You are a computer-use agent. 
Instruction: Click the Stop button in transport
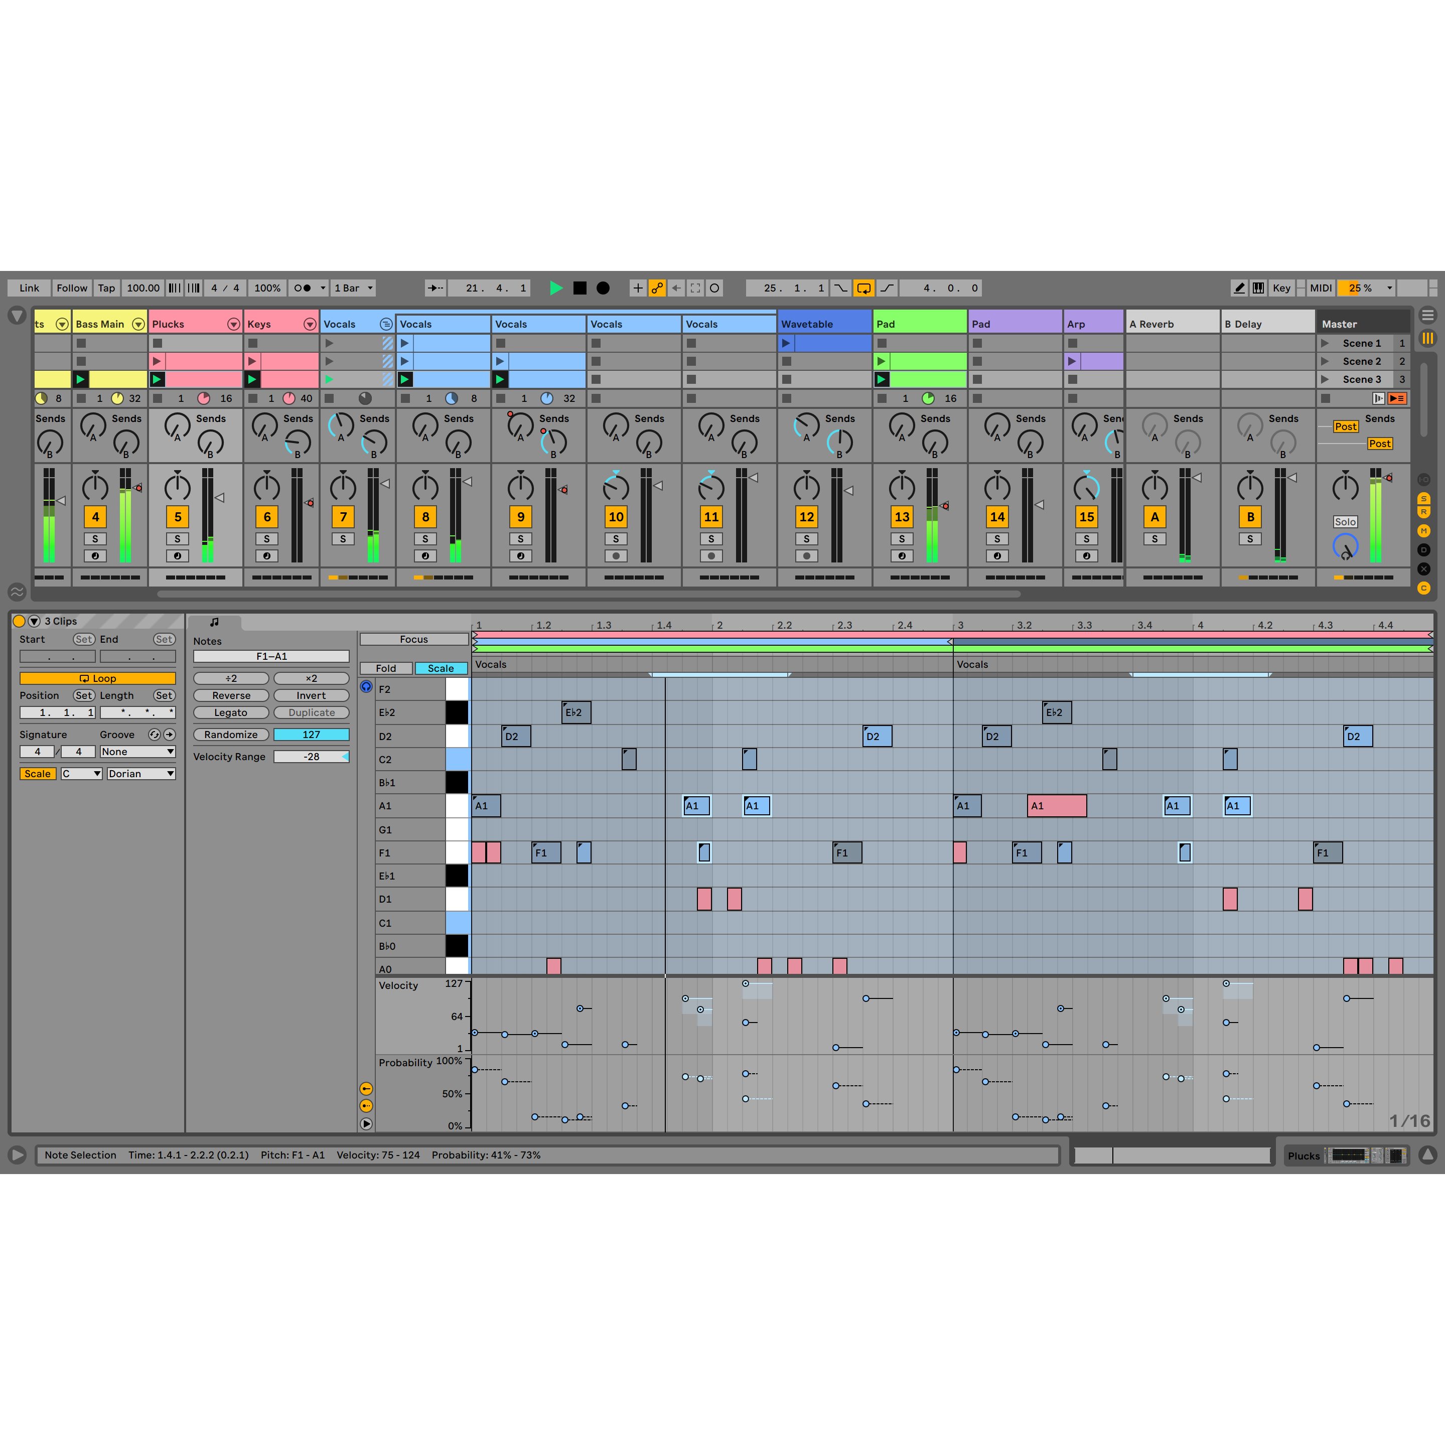[x=580, y=288]
